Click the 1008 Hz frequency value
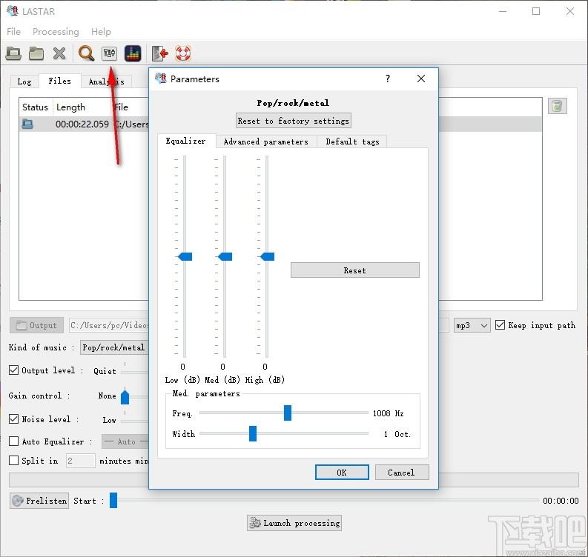Viewport: 588px width, 557px height. tap(388, 413)
